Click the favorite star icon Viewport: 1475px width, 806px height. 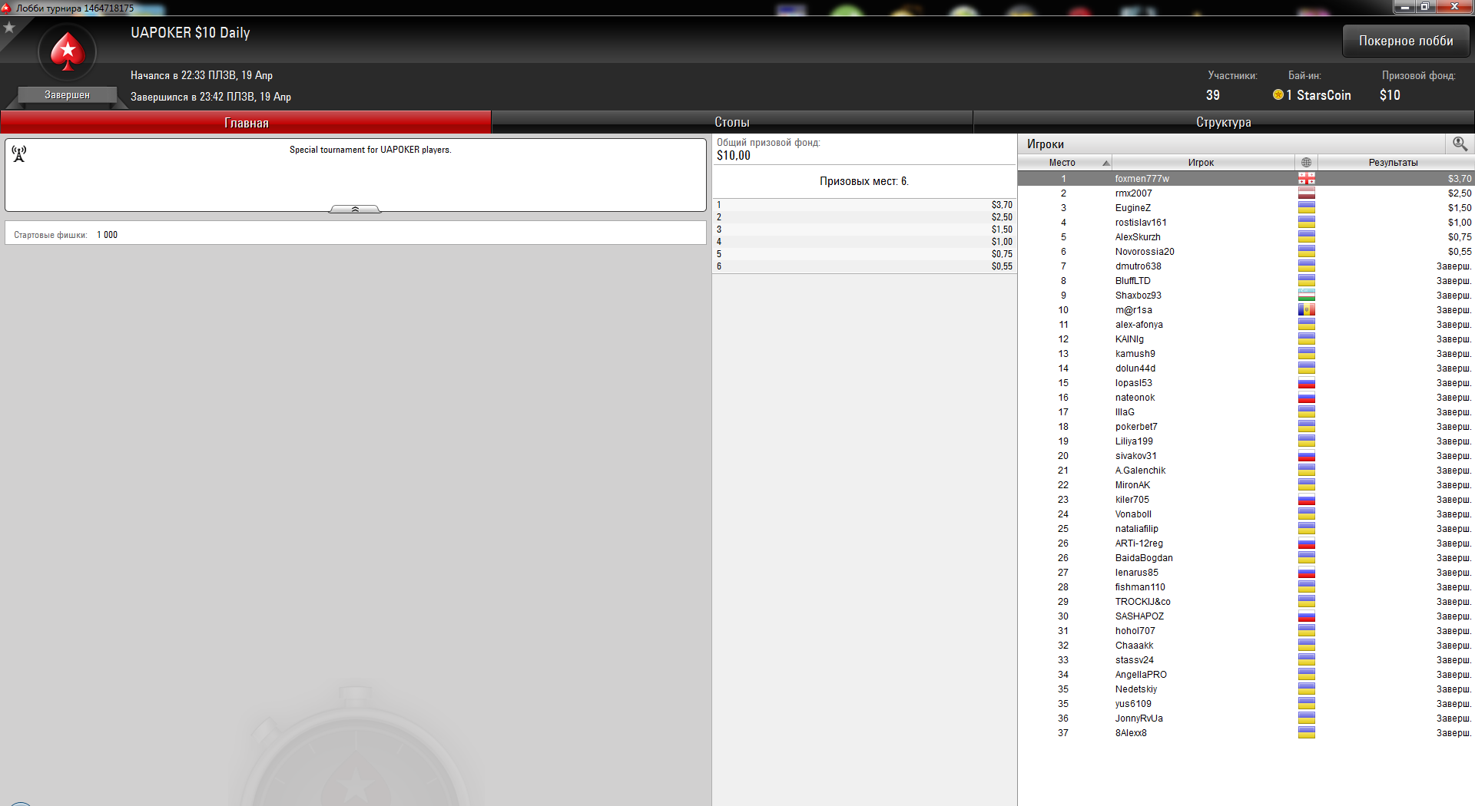(x=9, y=28)
